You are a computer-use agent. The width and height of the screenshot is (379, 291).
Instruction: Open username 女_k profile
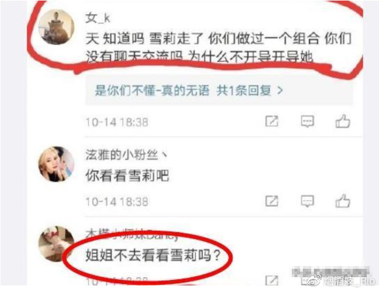(98, 18)
